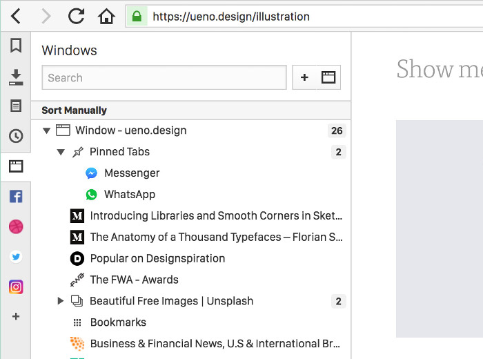Screen dimensions: 483x359
Task: Open the Dribbble web panel
Action: [x=15, y=226]
